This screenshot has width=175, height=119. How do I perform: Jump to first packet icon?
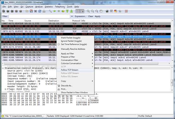[67, 11]
